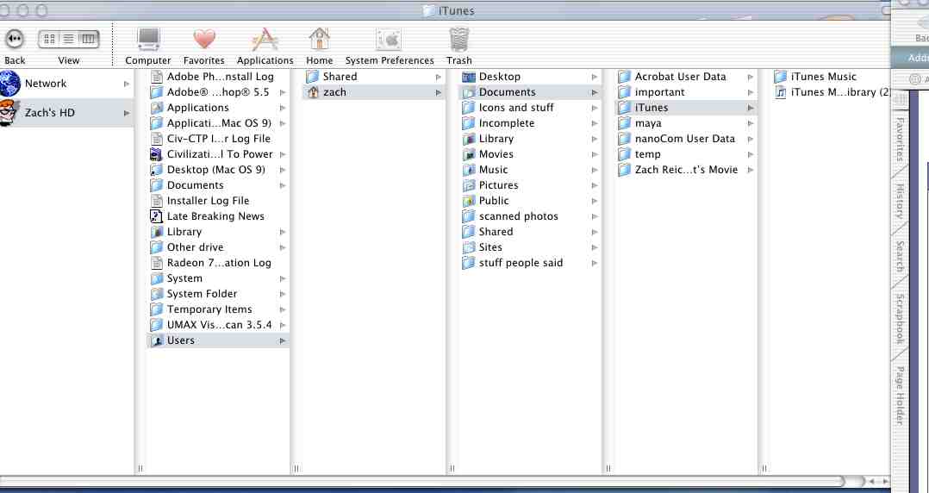The image size is (929, 493).
Task: Switch to list view mode
Action: (69, 39)
